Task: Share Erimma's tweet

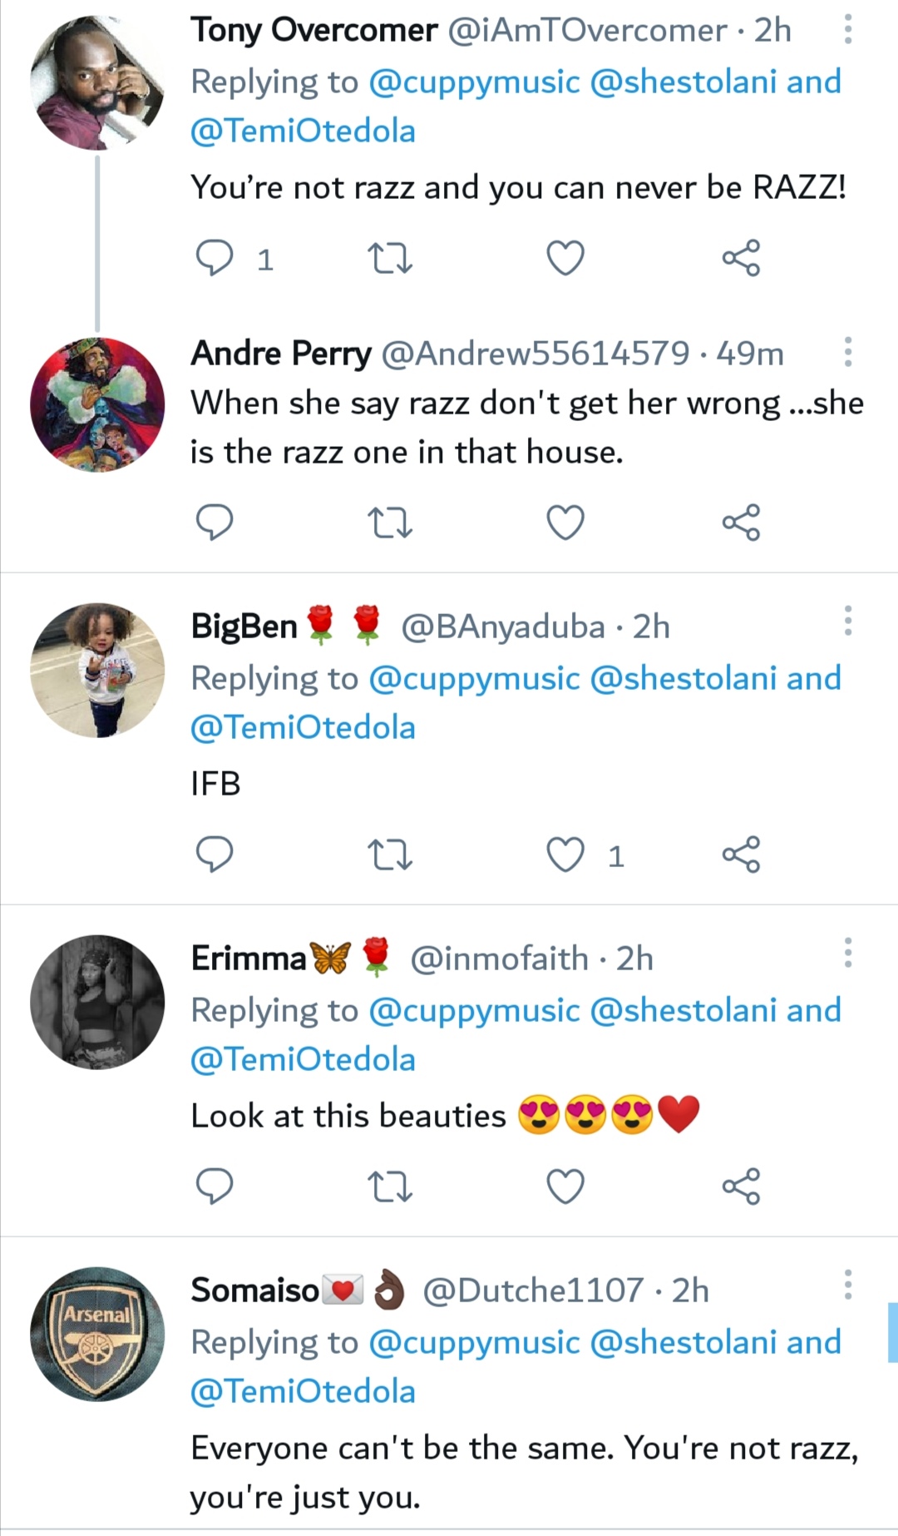Action: tap(741, 1187)
